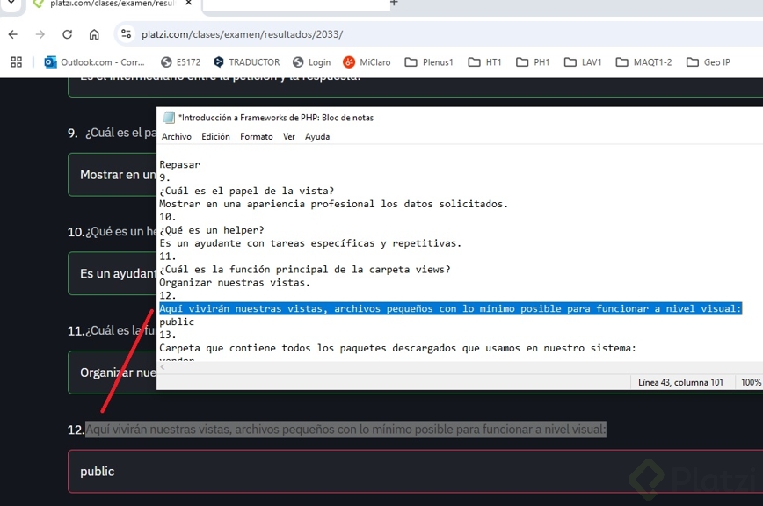Click the 'Organizar nue' answer box on Platzi
763x506 pixels.
(113, 372)
